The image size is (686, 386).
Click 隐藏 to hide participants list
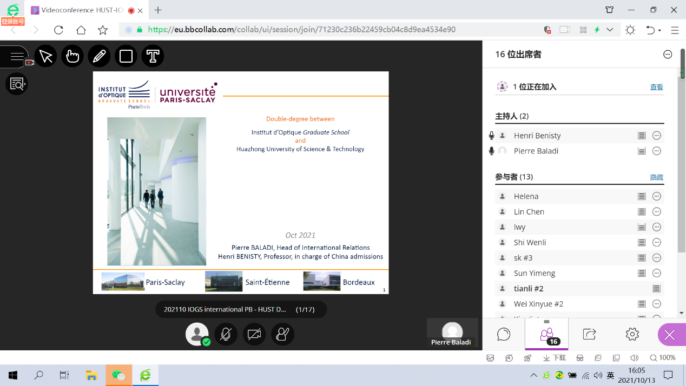(656, 177)
